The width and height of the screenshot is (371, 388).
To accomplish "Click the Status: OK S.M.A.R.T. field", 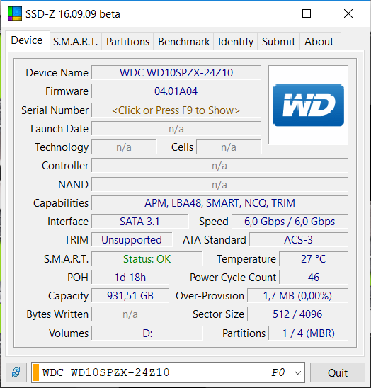I will click(147, 259).
